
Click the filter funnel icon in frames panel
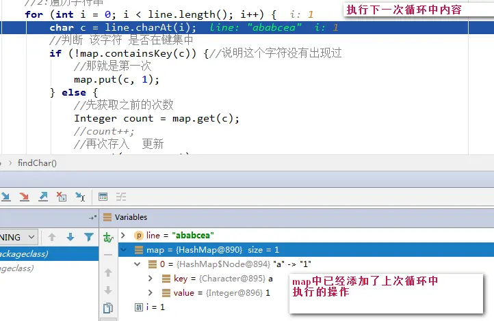tap(89, 237)
